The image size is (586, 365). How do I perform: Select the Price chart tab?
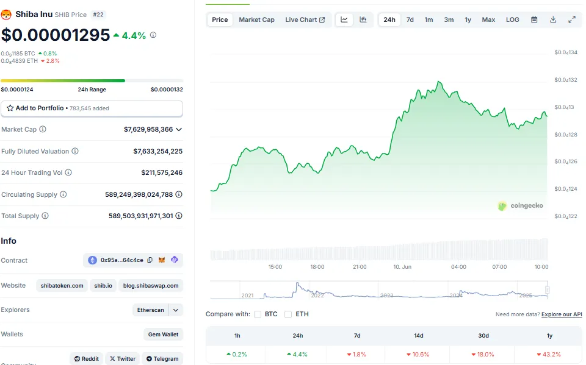tap(220, 19)
